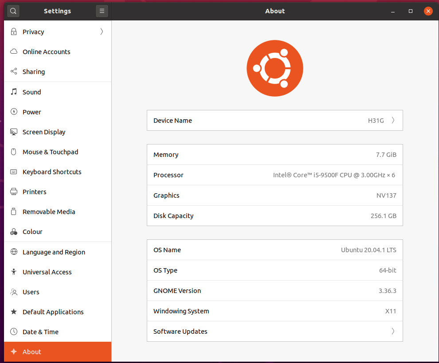Go to Language and Region
This screenshot has height=363, width=439.
[x=58, y=252]
